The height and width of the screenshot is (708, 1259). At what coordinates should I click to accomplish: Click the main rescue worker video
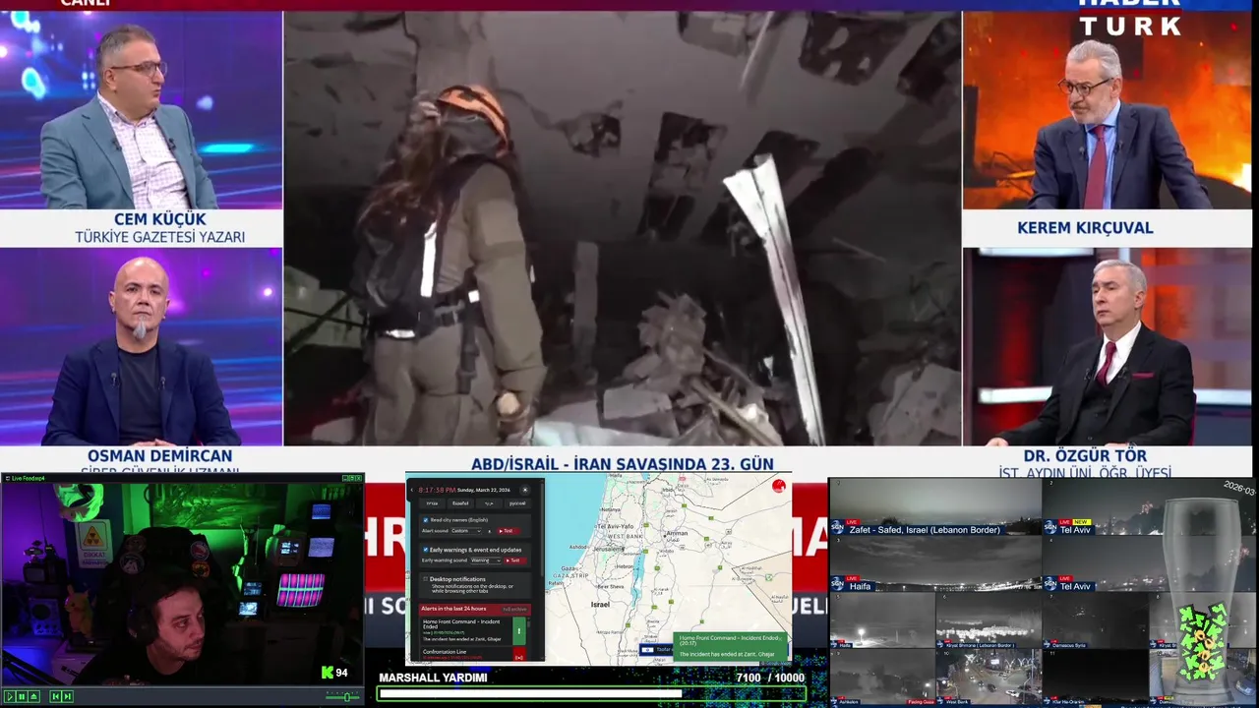(x=622, y=228)
